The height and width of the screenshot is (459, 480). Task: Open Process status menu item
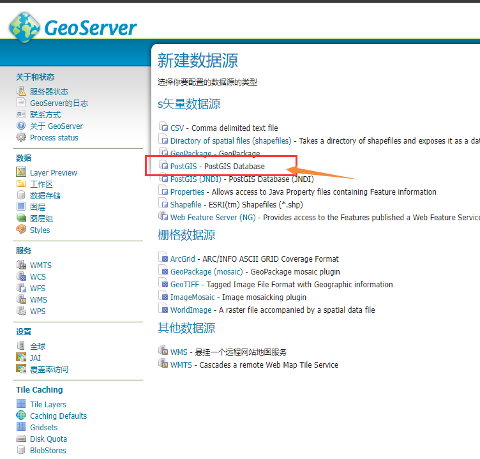point(54,138)
